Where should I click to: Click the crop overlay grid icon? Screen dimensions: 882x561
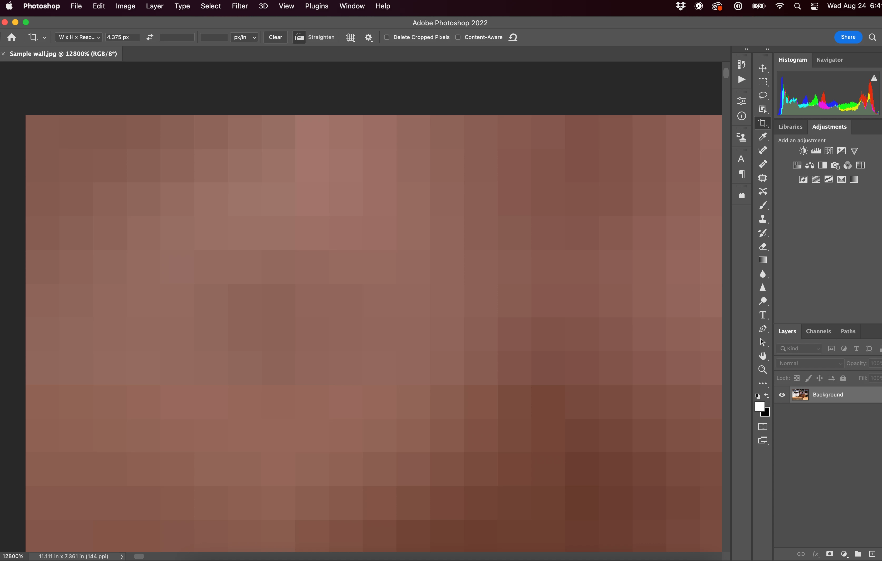click(x=350, y=37)
